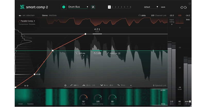Viewport: 206px width, 107px height.
Task: Click the attack slope icon near 200 ms
Action: [76, 53]
